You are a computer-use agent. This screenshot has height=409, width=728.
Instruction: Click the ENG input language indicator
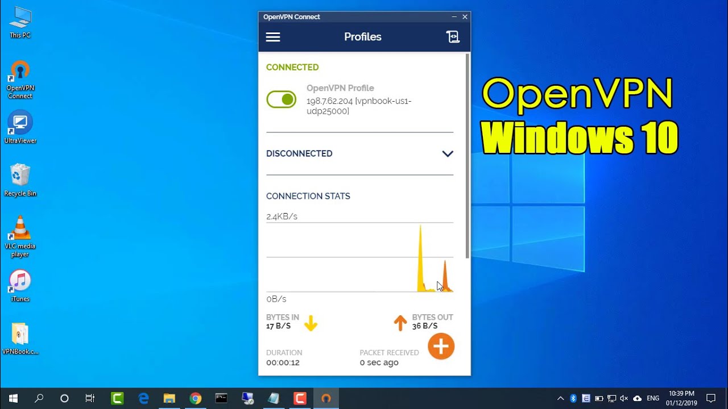tap(653, 398)
